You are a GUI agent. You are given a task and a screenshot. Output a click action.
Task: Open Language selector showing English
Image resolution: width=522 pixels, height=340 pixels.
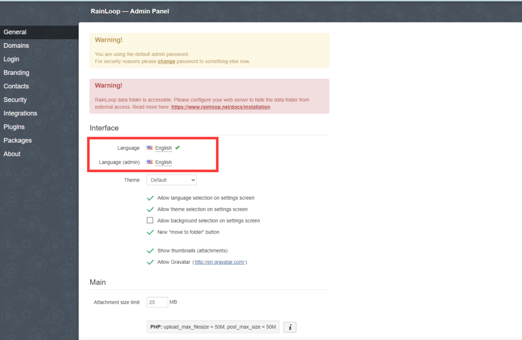(164, 148)
